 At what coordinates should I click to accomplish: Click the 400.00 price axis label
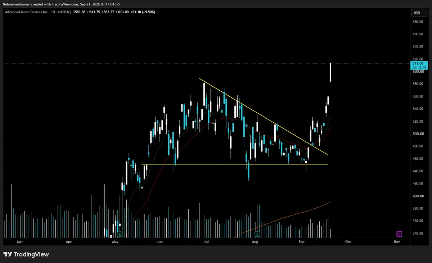coord(418,196)
